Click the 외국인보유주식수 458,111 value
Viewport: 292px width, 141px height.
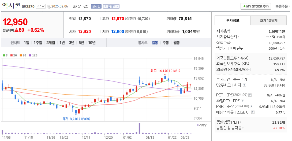point(279,64)
